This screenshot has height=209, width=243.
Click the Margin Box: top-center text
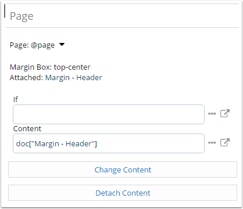pyautogui.click(x=50, y=67)
